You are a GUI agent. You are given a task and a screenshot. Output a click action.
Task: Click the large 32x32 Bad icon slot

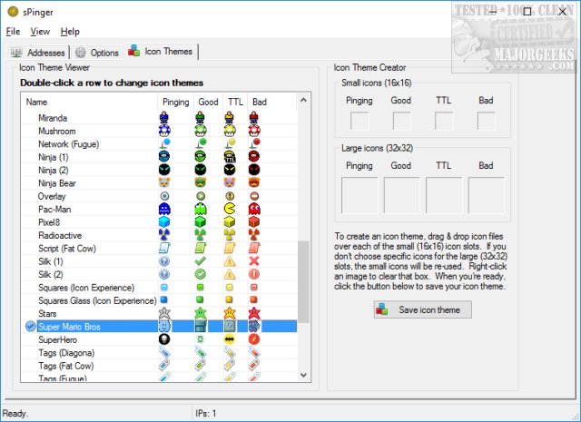pyautogui.click(x=487, y=195)
